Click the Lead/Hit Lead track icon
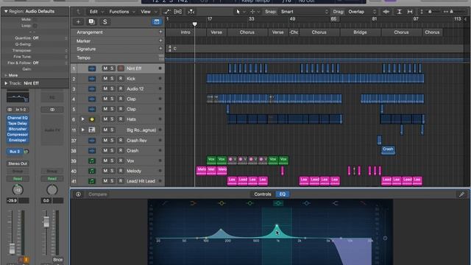Viewport: 471px width, 265px height. (x=92, y=181)
